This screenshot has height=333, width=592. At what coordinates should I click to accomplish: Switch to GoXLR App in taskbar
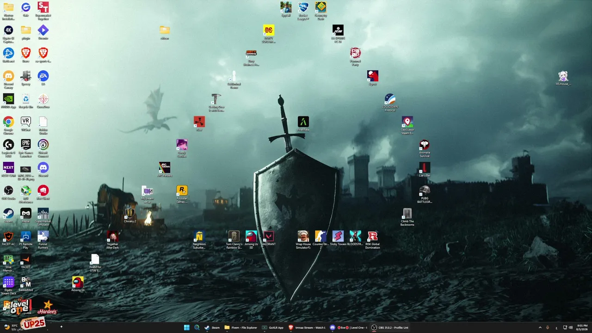tap(273, 327)
